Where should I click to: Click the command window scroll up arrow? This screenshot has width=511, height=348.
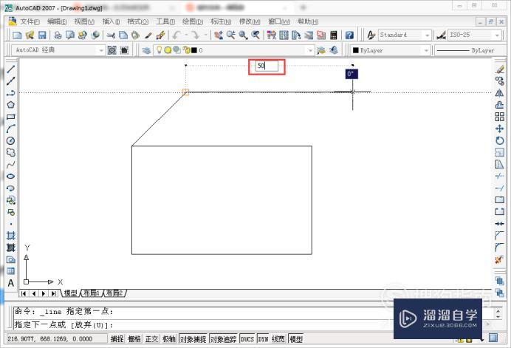tap(497, 312)
